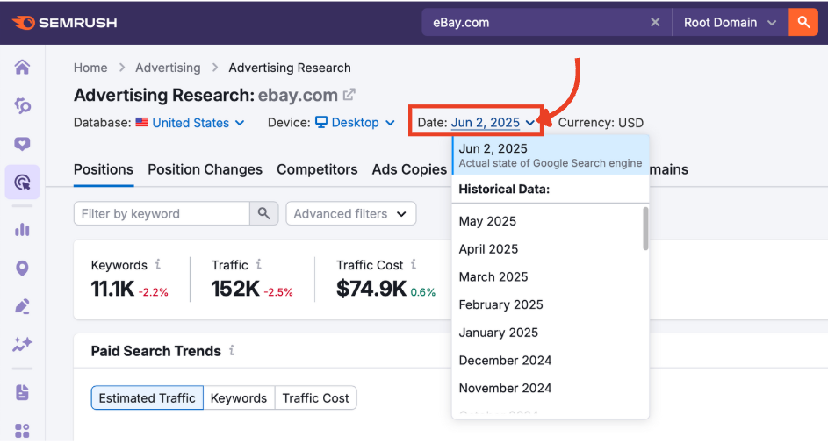The height and width of the screenshot is (444, 828).
Task: Show Paid Search Trends info icon
Action: coord(231,350)
